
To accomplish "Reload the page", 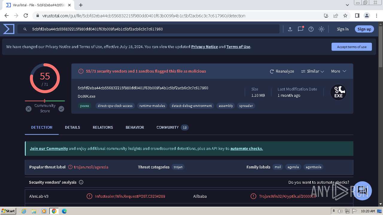I will click(26, 16).
